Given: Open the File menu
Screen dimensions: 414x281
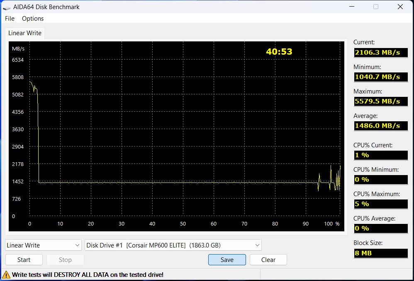Looking at the screenshot, I should pyautogui.click(x=9, y=18).
